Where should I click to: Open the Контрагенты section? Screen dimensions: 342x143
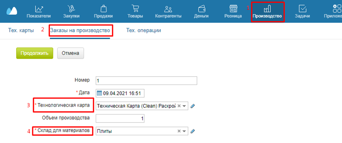tap(168, 12)
